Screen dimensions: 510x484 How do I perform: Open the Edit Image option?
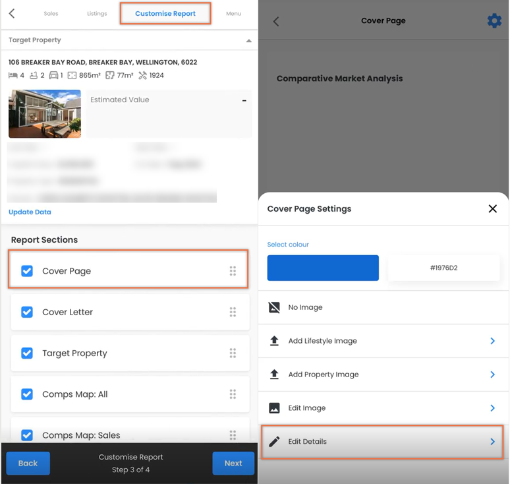383,408
